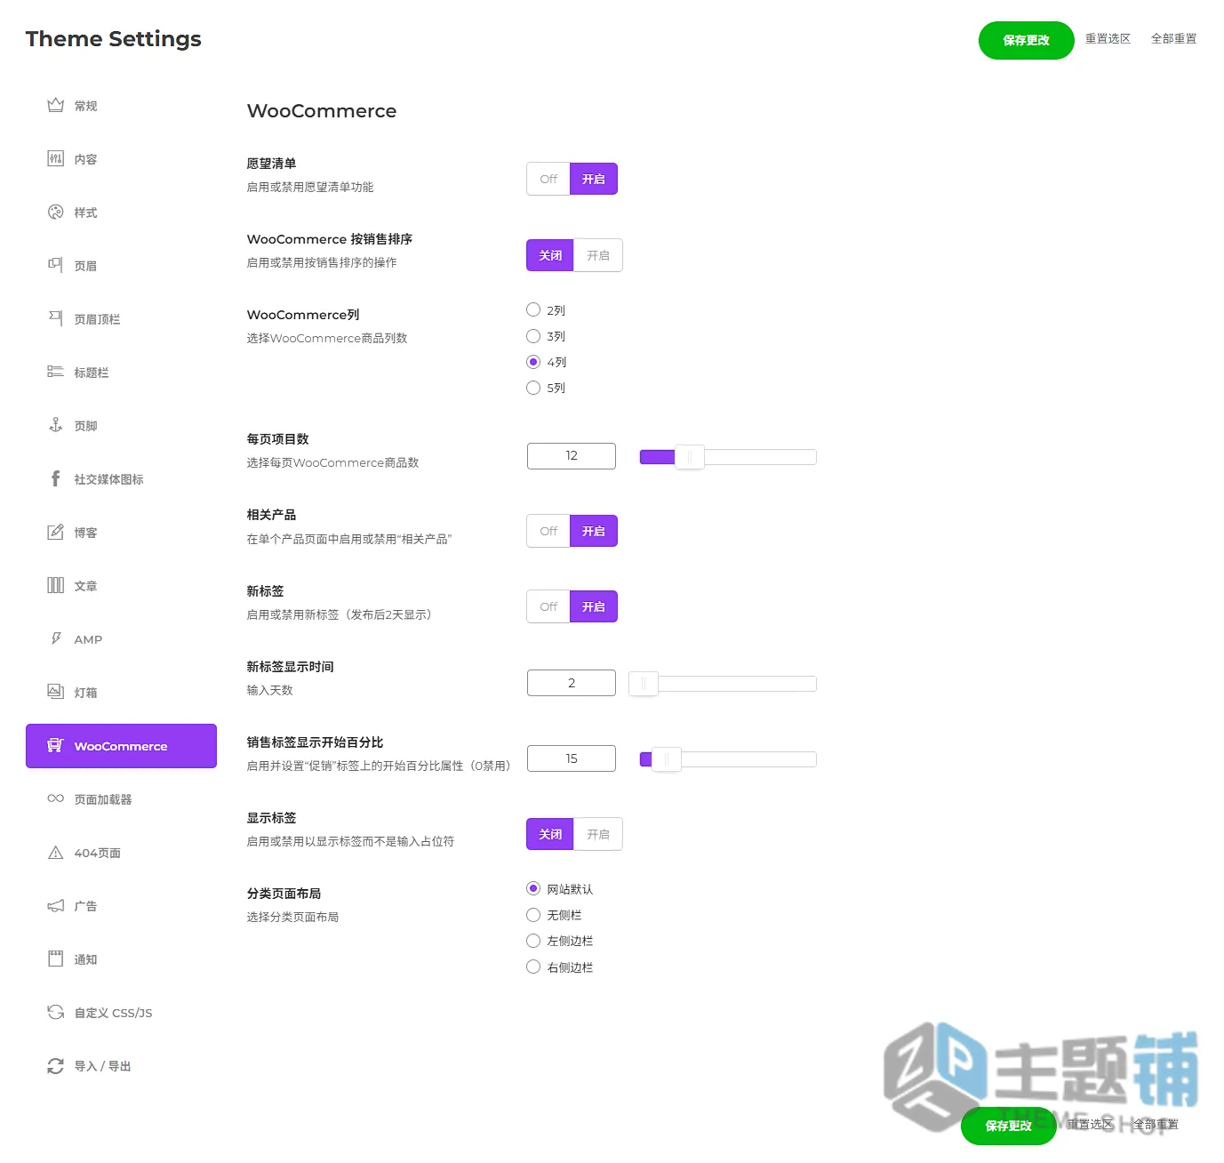Turn off the 愿望清单 wishlist toggle

pyautogui.click(x=548, y=179)
